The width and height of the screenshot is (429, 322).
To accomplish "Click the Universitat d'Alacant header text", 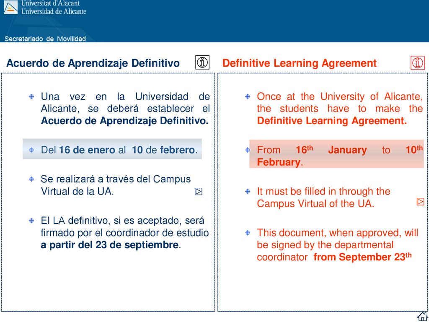I will [51, 3].
